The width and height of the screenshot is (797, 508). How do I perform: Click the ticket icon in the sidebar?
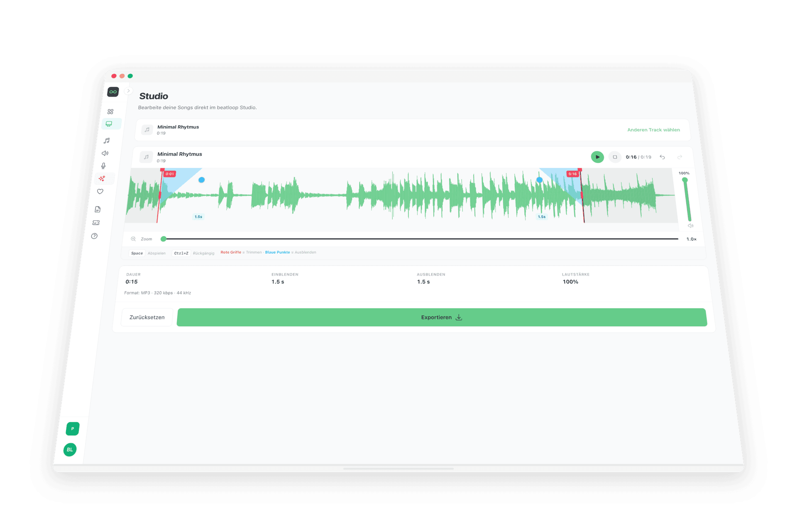click(95, 223)
